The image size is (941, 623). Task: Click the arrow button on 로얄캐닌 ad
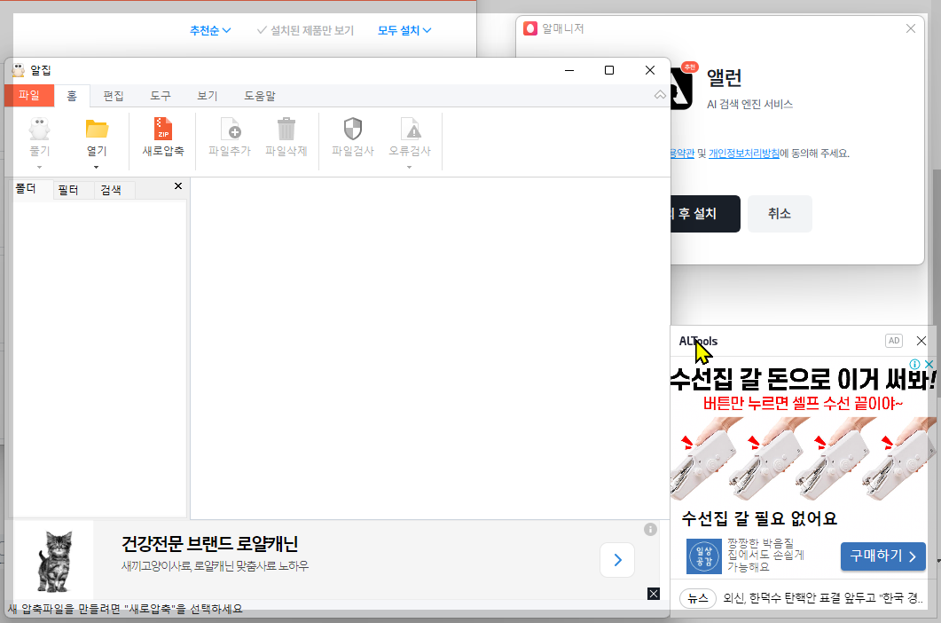click(x=617, y=560)
